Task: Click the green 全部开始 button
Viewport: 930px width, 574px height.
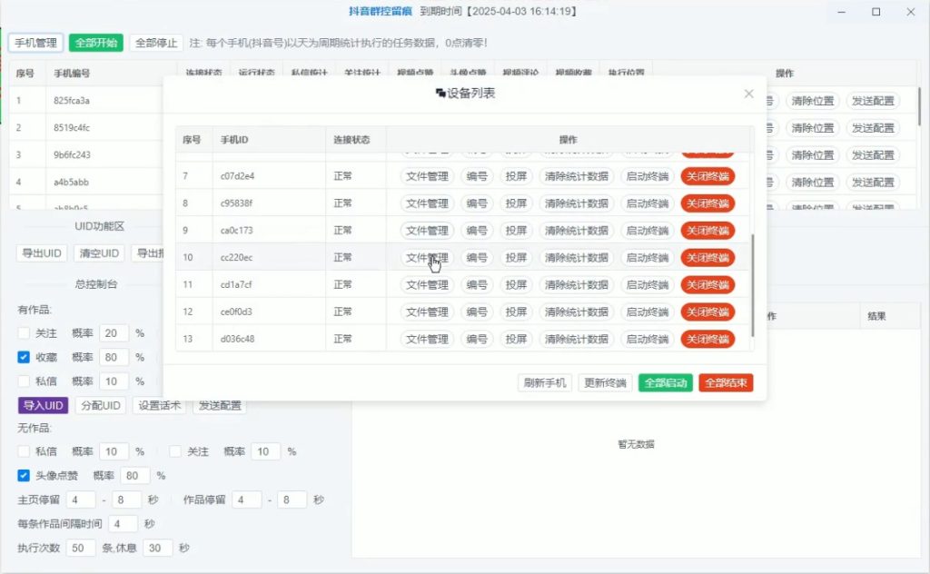Action: pyautogui.click(x=94, y=42)
